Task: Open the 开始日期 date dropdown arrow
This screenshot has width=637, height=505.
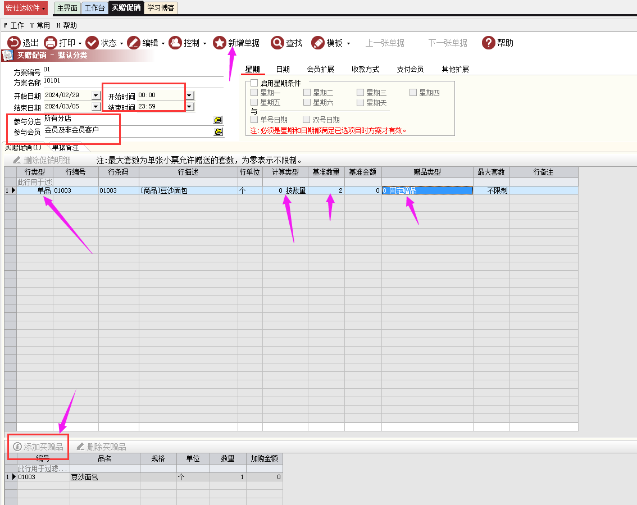Action: pos(96,95)
